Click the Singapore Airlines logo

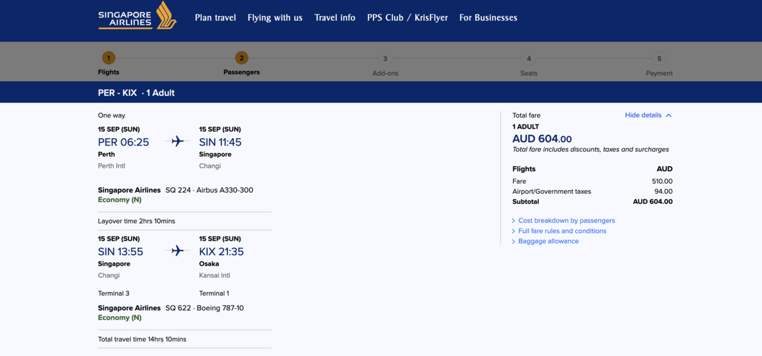pyautogui.click(x=137, y=15)
